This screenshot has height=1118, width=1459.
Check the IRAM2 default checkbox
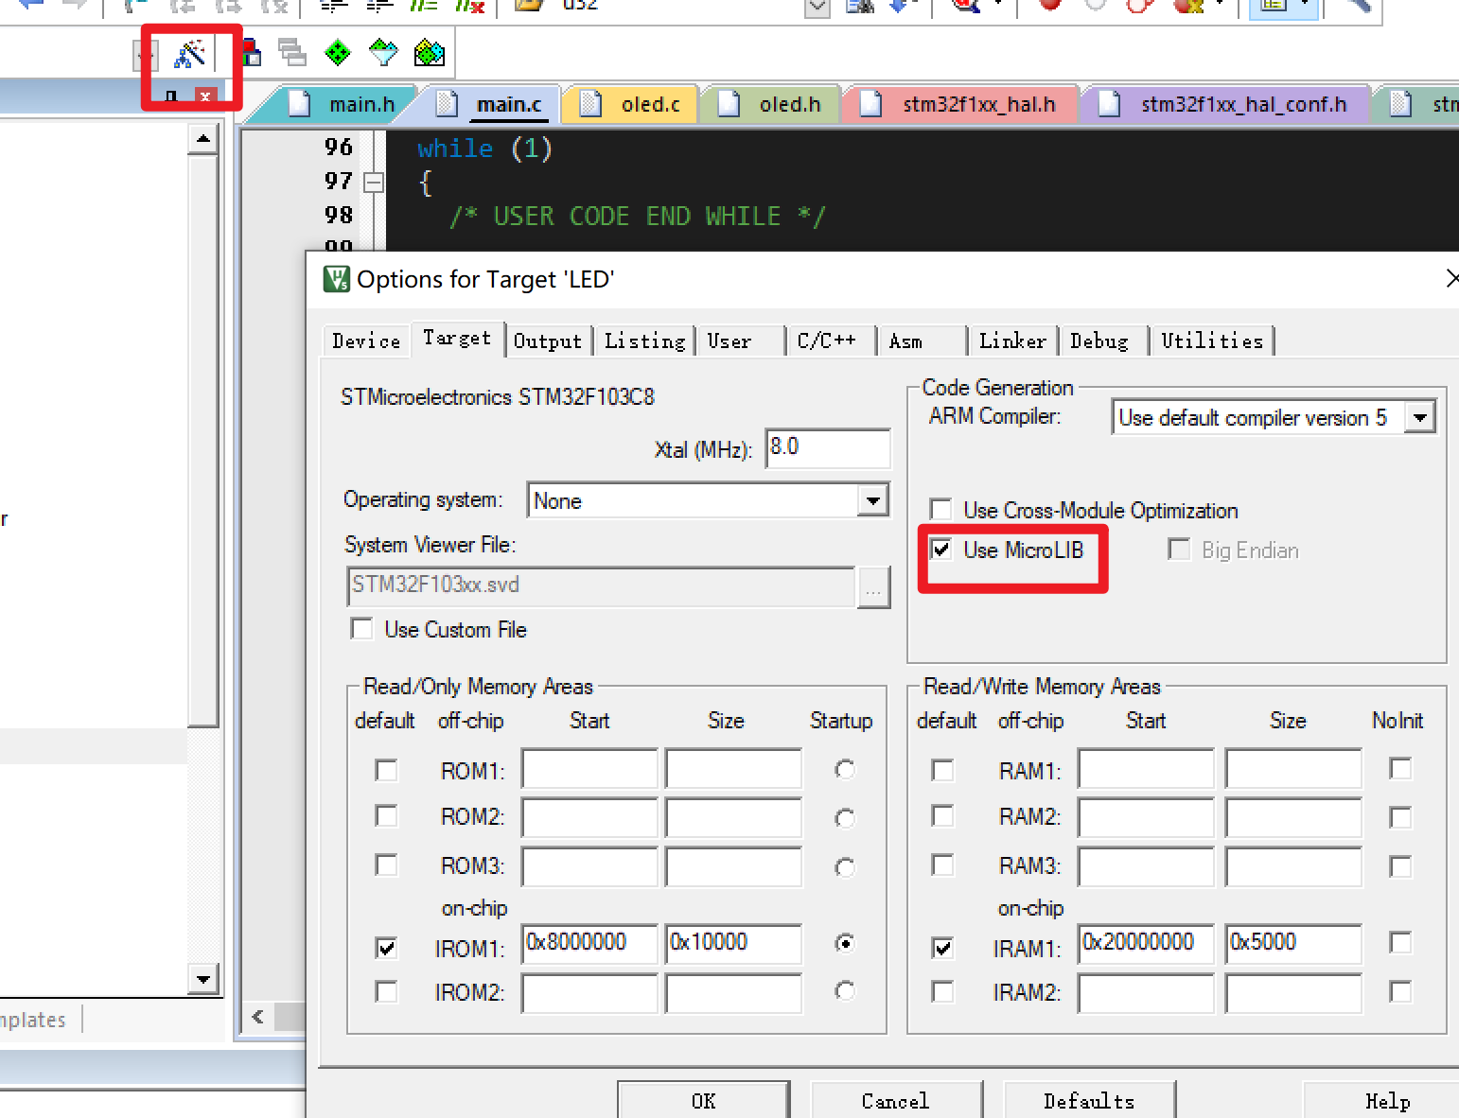click(942, 991)
